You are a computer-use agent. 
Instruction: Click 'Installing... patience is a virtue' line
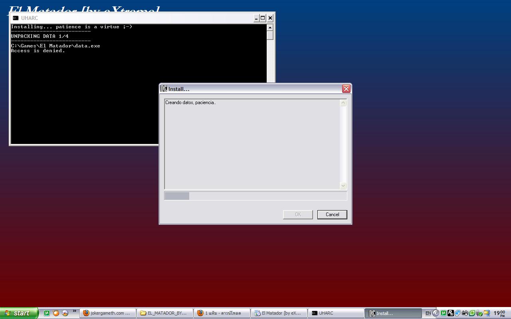pos(71,27)
